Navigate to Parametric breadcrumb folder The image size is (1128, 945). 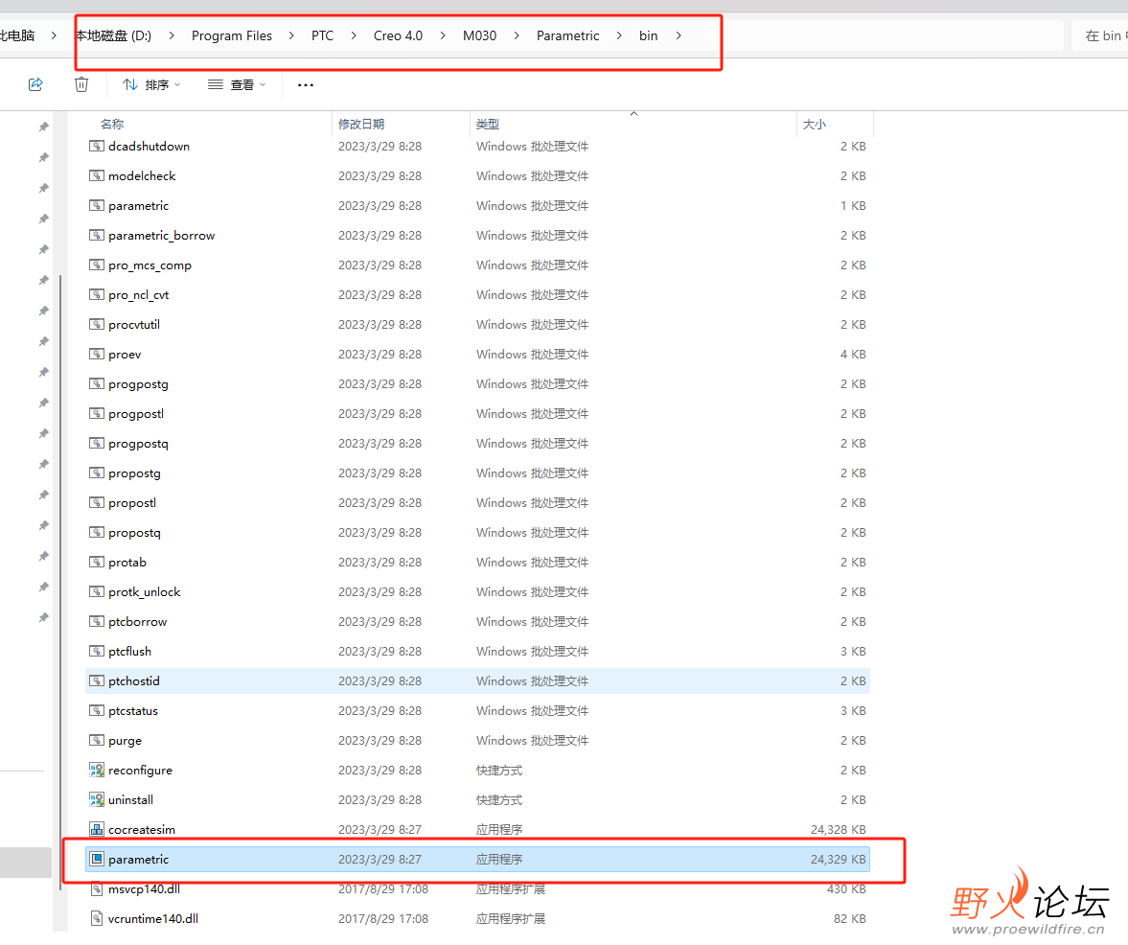pos(567,36)
